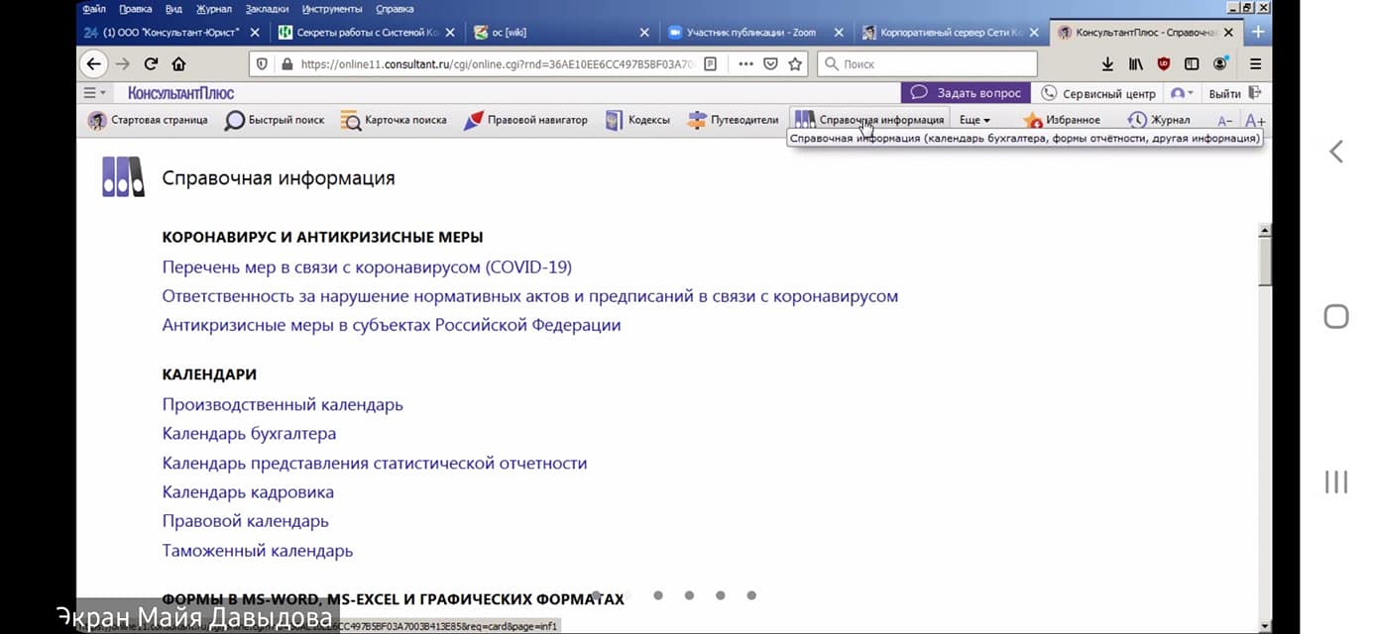1374x634 pixels.
Task: Open Правовой календарь link
Action: click(x=245, y=521)
